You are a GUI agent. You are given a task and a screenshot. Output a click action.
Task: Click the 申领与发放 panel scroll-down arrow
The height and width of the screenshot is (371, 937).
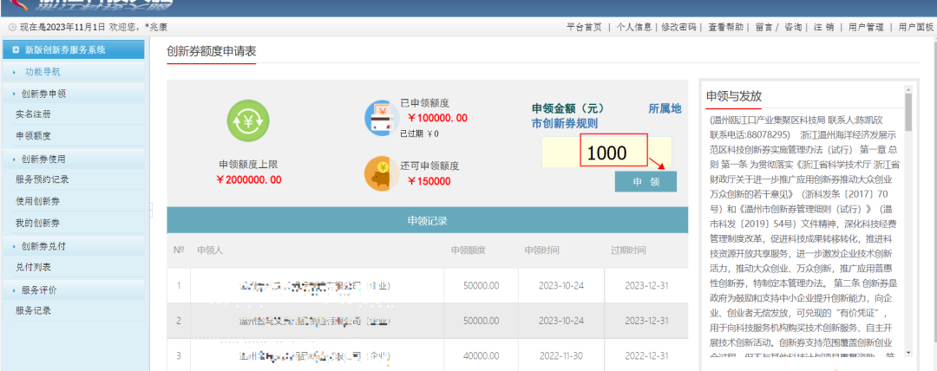click(x=908, y=353)
